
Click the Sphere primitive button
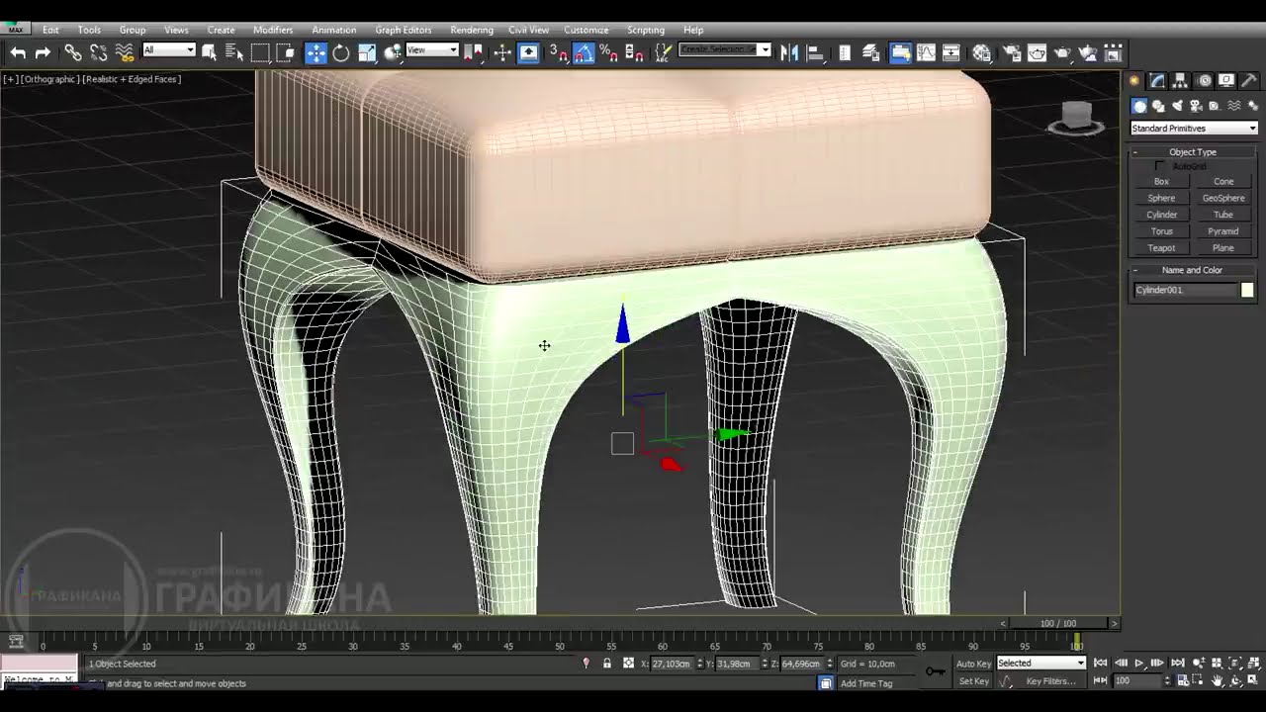click(x=1161, y=198)
